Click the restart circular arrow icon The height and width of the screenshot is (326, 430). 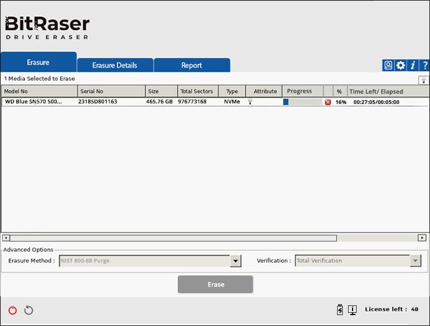29,311
